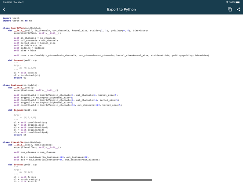
Task: Select the 'Export to Python' title
Action: 121,9
